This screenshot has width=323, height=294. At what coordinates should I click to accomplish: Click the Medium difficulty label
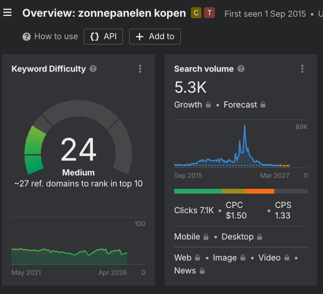point(78,173)
